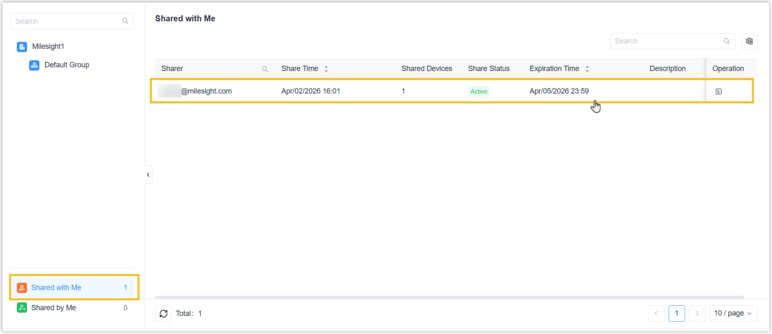Image resolution: width=772 pixels, height=334 pixels.
Task: Click the refresh icon beside Total
Action: coord(163,314)
